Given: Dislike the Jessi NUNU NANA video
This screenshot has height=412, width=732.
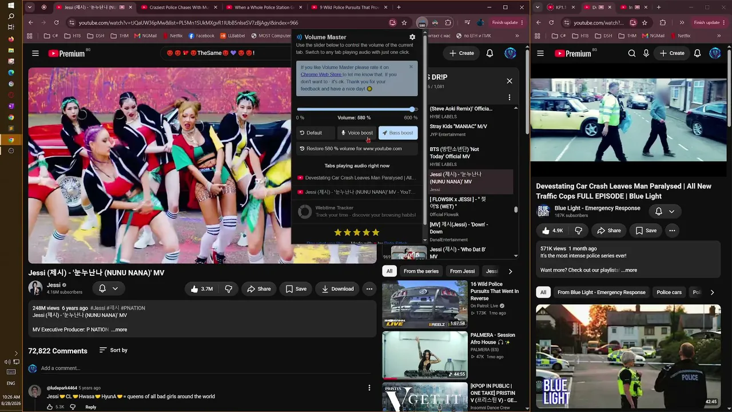Looking at the screenshot, I should tap(228, 289).
